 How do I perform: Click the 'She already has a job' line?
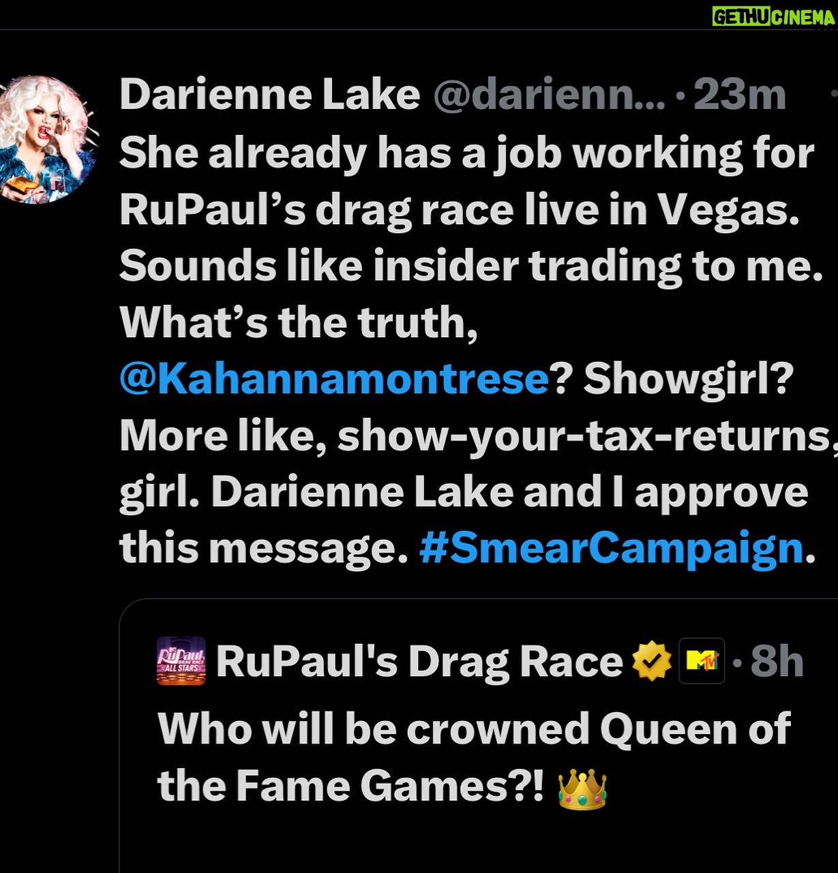tap(467, 153)
